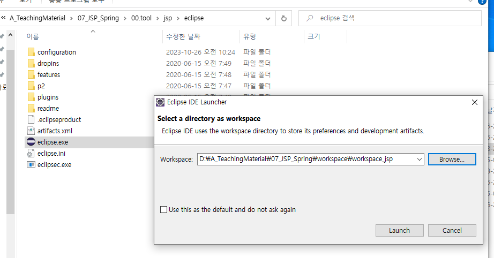494x258 pixels.
Task: Click the Eclipse IDE Launcher title icon
Action: pyautogui.click(x=160, y=102)
